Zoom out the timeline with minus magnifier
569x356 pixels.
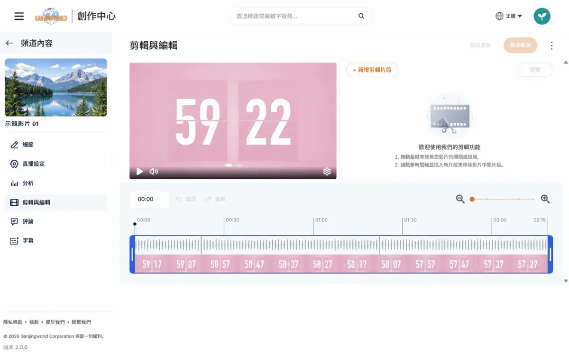click(x=460, y=199)
